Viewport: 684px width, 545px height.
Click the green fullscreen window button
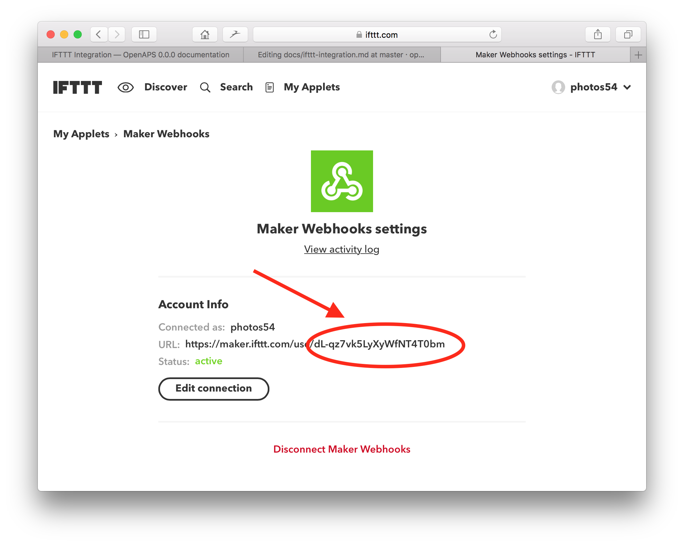[78, 34]
